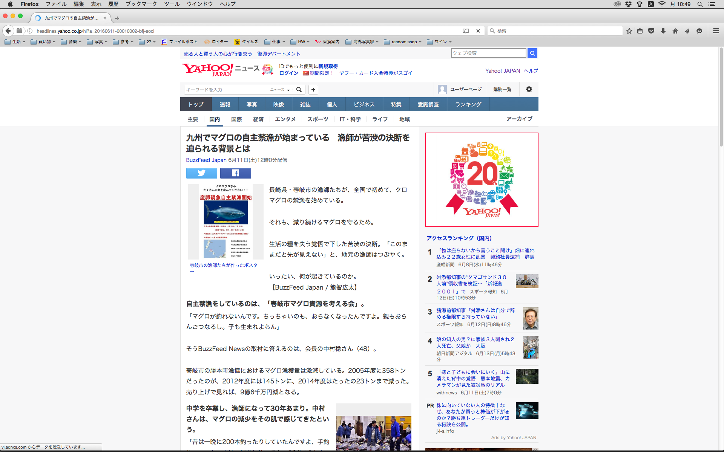Open the Firefox downloads arrow icon
The height and width of the screenshot is (452, 724).
(663, 31)
